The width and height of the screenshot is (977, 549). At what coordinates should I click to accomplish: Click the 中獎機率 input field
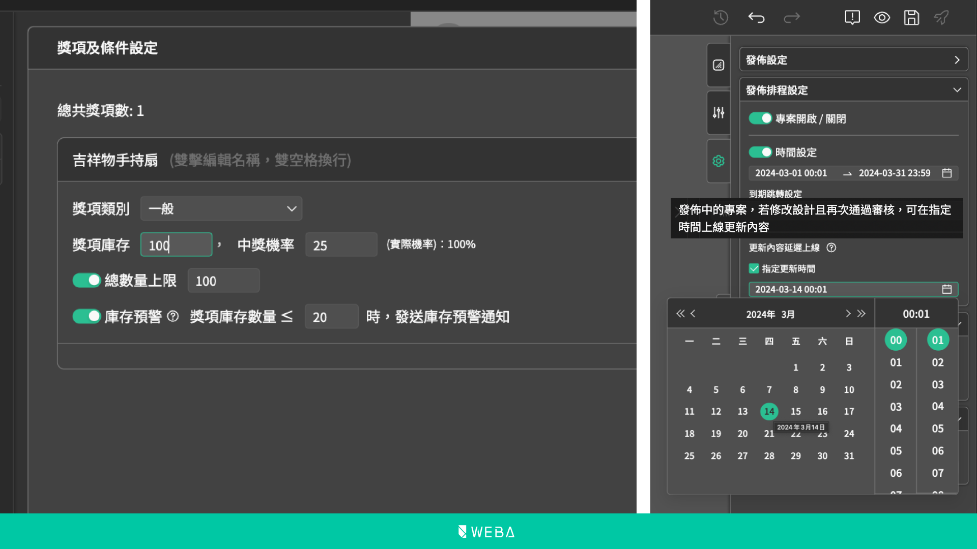341,245
